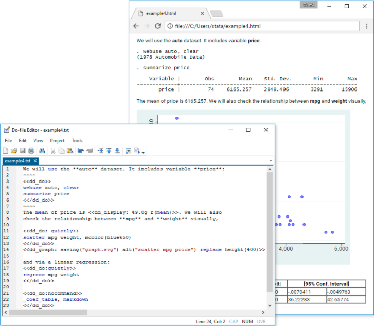The height and width of the screenshot is (326, 374).
Task: Click the Execute do-file toolbar icon
Action: [137, 151]
